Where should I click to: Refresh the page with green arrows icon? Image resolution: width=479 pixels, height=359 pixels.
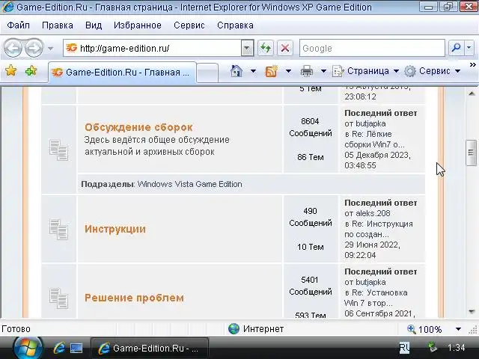point(266,48)
